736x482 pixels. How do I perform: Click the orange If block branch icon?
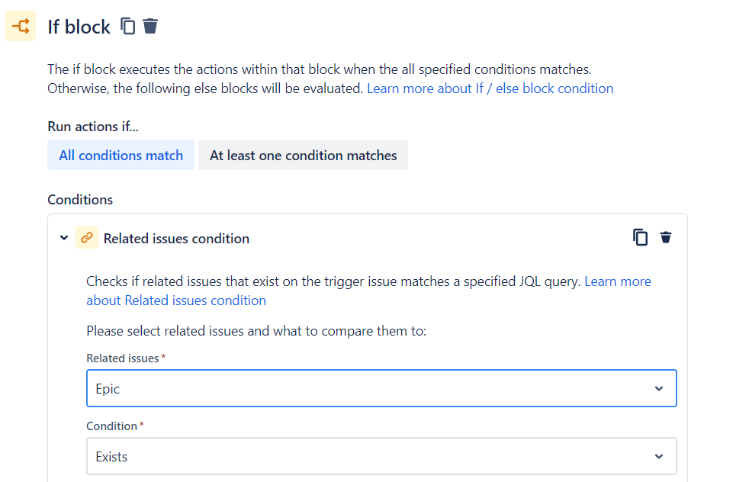coord(21,27)
